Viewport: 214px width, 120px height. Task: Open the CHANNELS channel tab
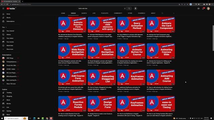141,13
